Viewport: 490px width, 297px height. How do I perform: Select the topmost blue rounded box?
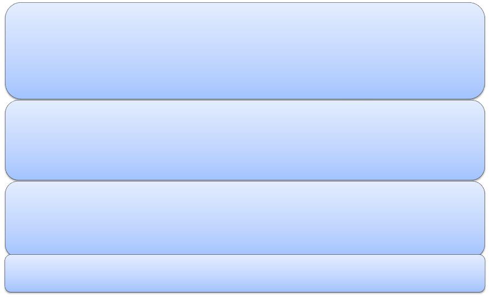[x=245, y=51]
